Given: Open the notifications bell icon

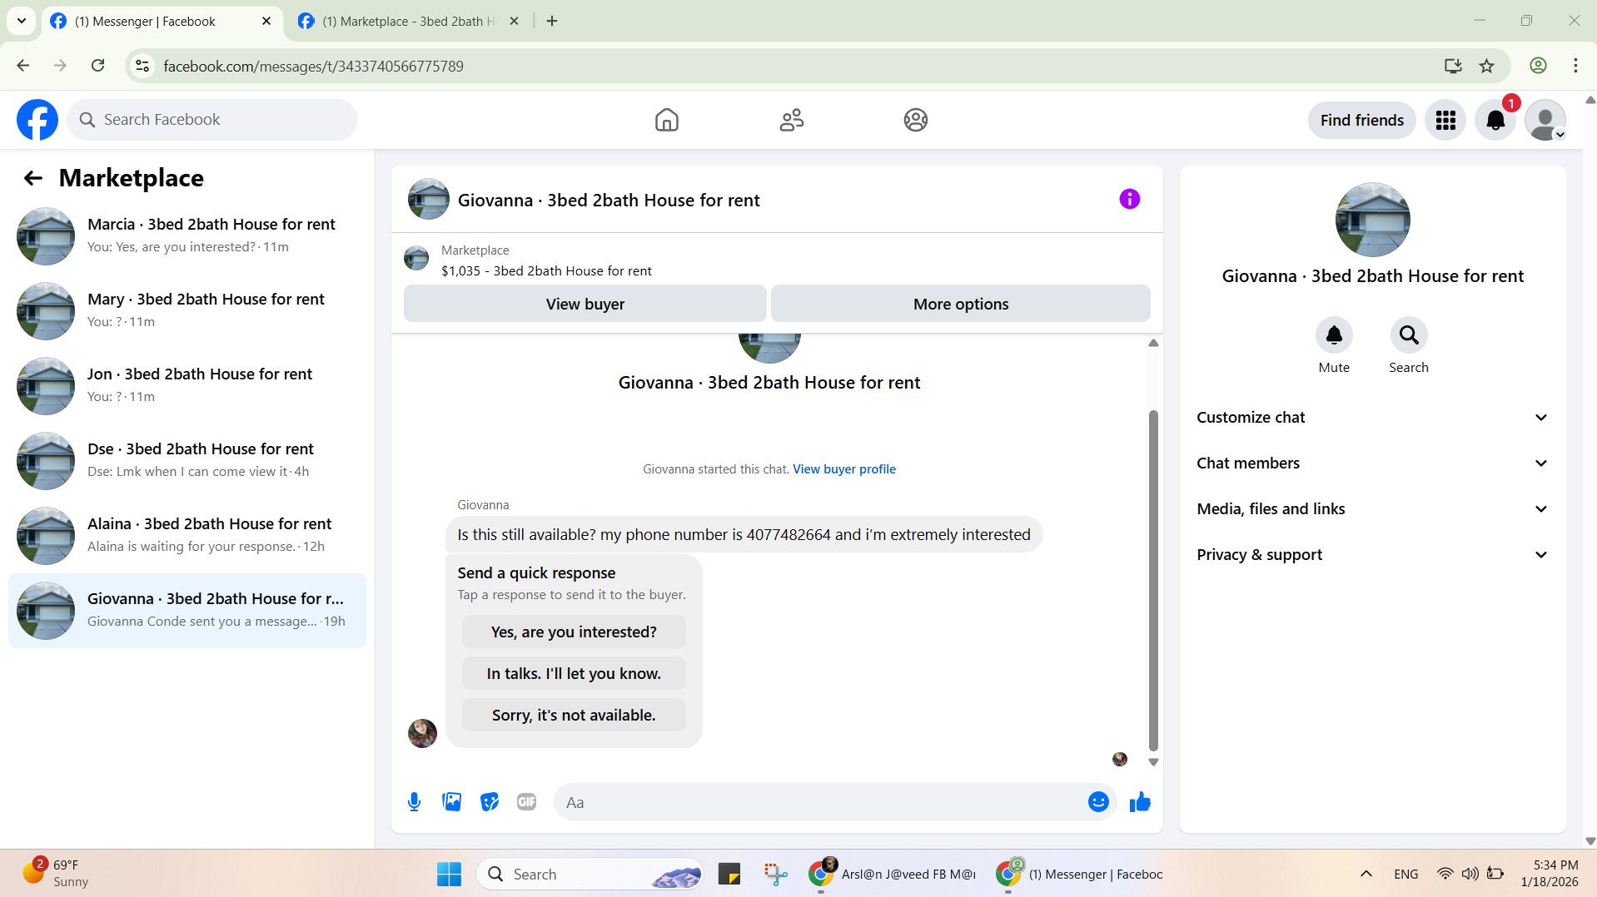Looking at the screenshot, I should [x=1495, y=120].
